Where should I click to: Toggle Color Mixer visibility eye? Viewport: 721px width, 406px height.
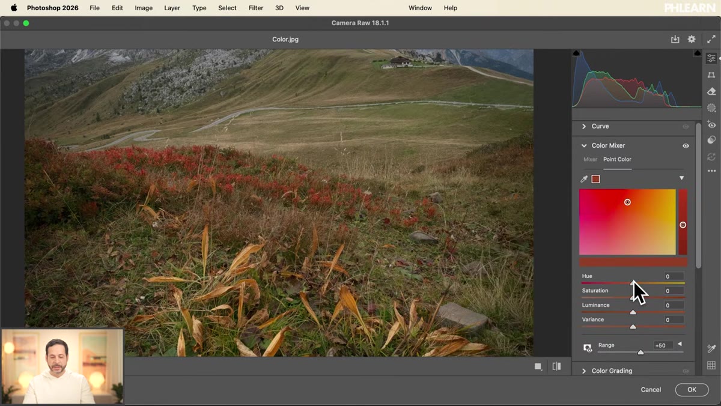tap(686, 146)
